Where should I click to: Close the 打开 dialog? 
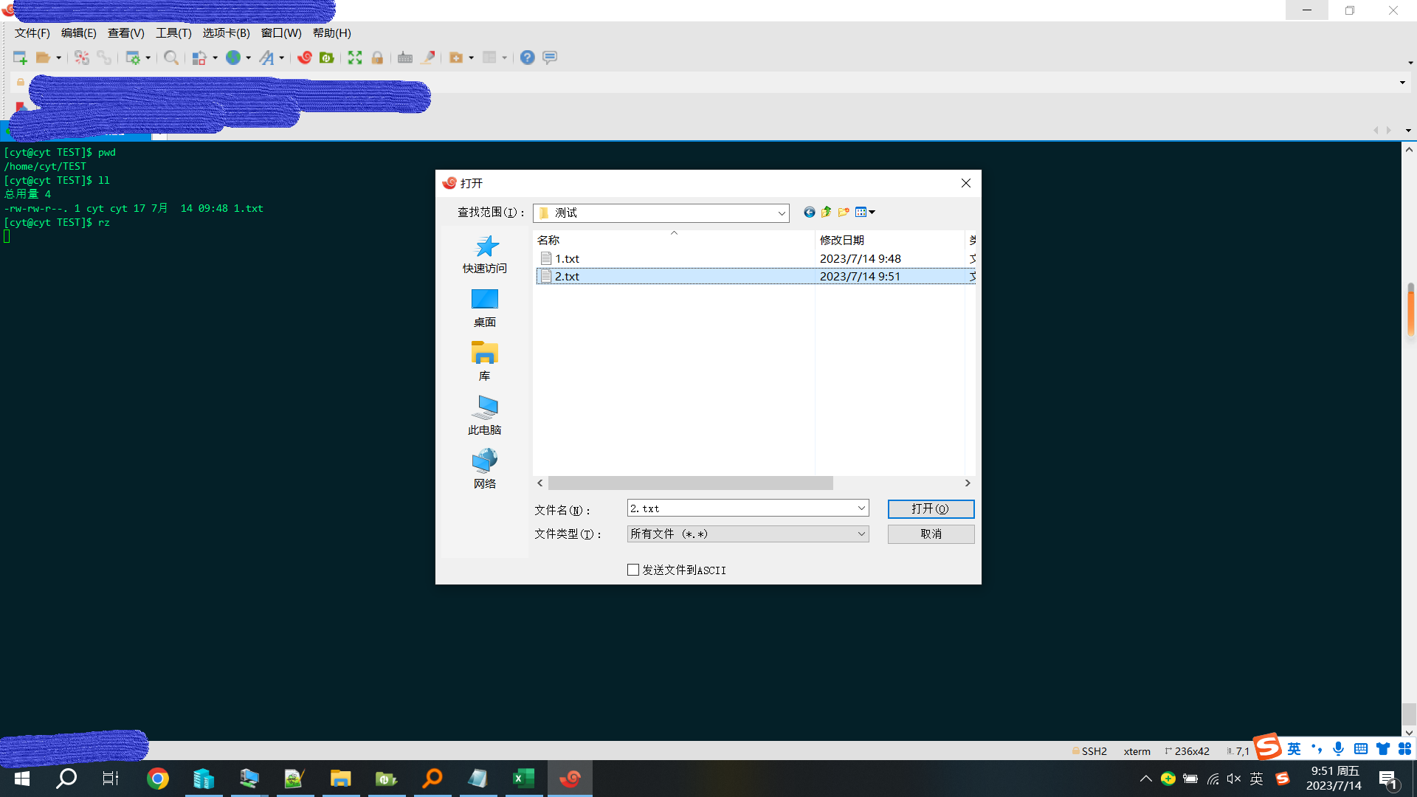tap(965, 183)
